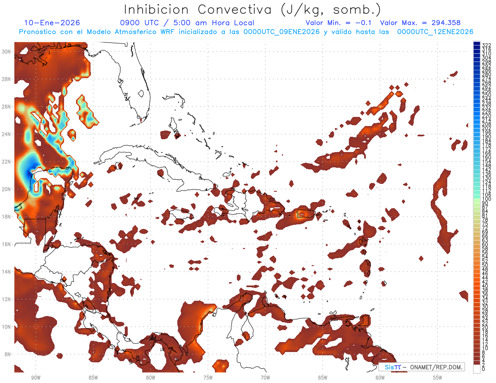Click the "Valor Min. = -0.1" text
Viewport: 496px width, 383px height.
point(339,23)
